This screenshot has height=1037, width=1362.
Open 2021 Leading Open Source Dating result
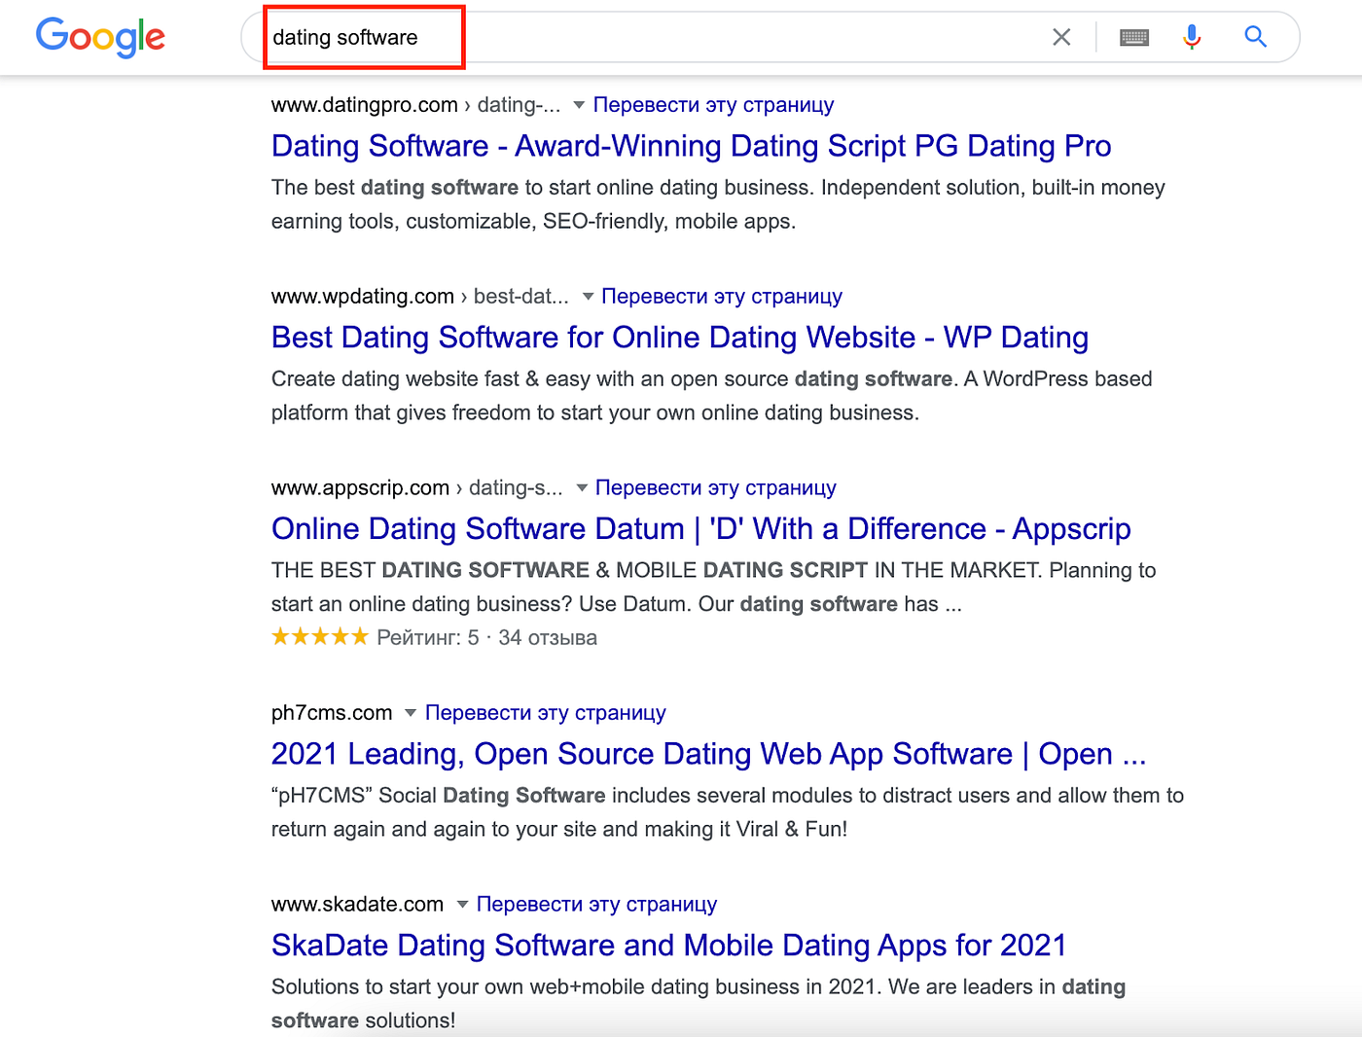click(x=709, y=754)
